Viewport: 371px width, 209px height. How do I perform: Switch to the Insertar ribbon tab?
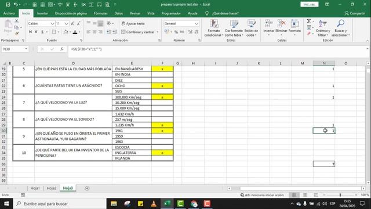(42, 13)
